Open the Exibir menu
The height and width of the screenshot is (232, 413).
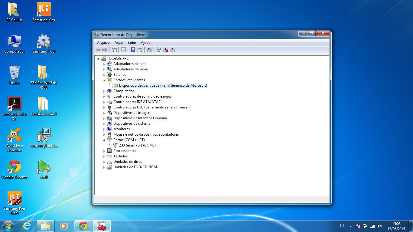132,43
